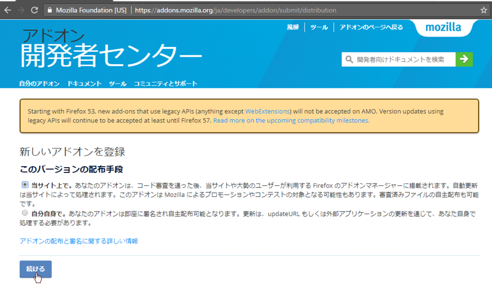
Task: Open the ツール nav item below the title
Action: point(118,84)
